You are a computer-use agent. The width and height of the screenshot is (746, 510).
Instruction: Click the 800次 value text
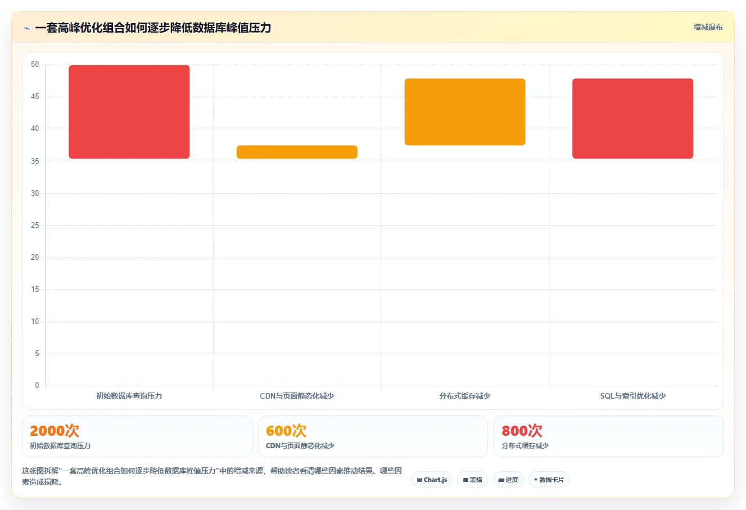522,431
